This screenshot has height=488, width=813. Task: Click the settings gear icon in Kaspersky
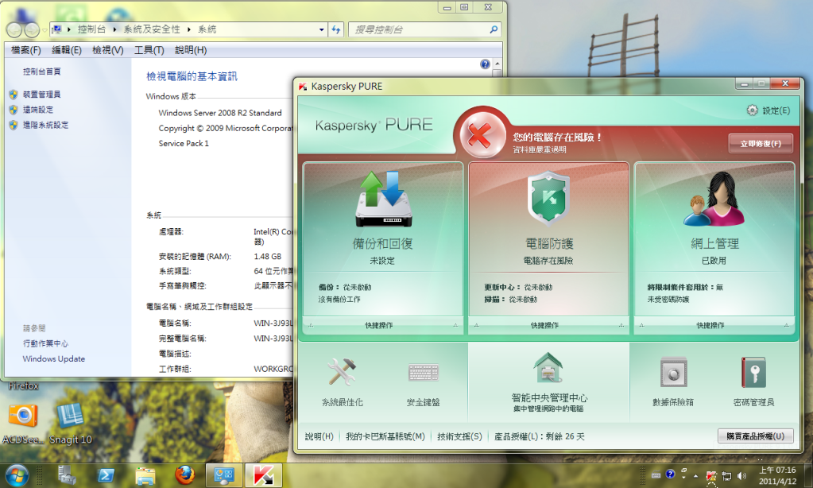[x=752, y=110]
